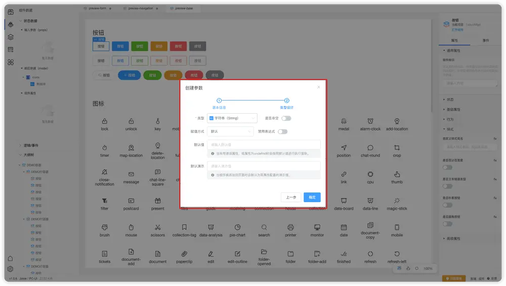506x286 pixels.
Task: Click the medal icon
Action: pyautogui.click(x=344, y=122)
